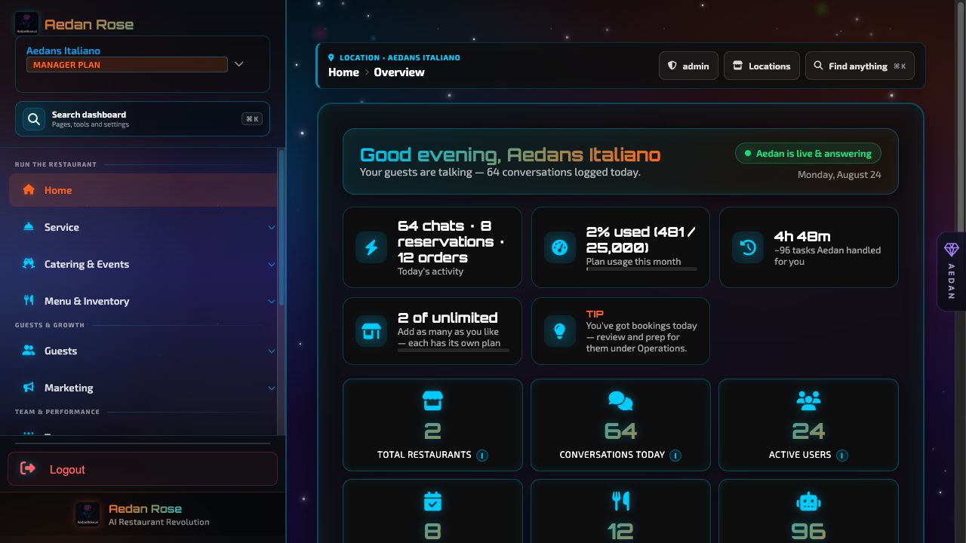This screenshot has width=966, height=543.
Task: Click info icon next to Active Users
Action: (x=842, y=456)
